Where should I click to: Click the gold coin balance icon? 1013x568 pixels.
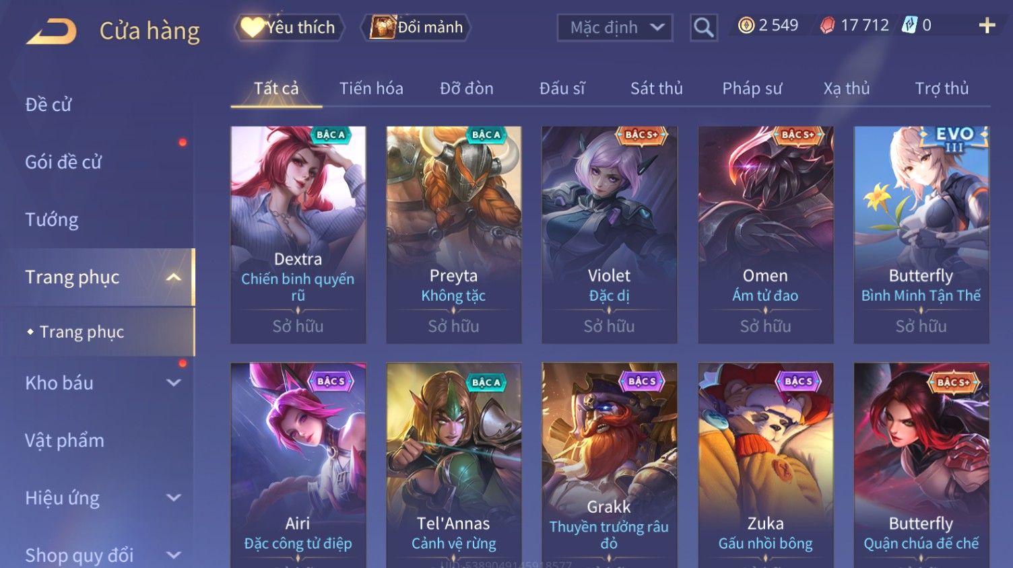point(746,26)
